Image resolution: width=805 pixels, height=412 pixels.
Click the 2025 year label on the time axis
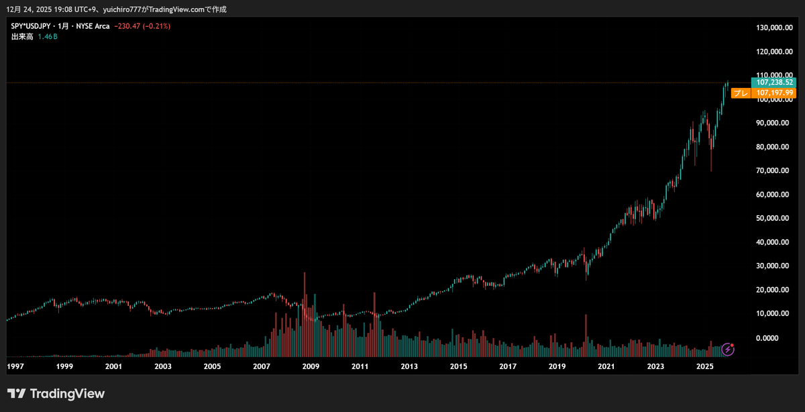coord(704,366)
